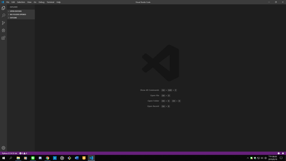Open the Manage gear at bottom left

[3, 148]
